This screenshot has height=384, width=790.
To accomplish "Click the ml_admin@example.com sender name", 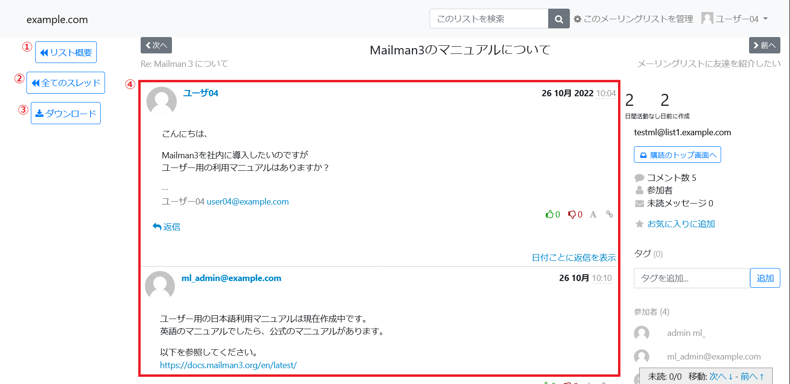I will pyautogui.click(x=231, y=278).
